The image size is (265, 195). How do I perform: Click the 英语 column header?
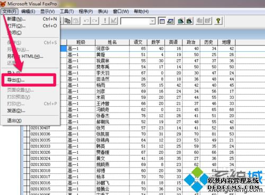173,42
